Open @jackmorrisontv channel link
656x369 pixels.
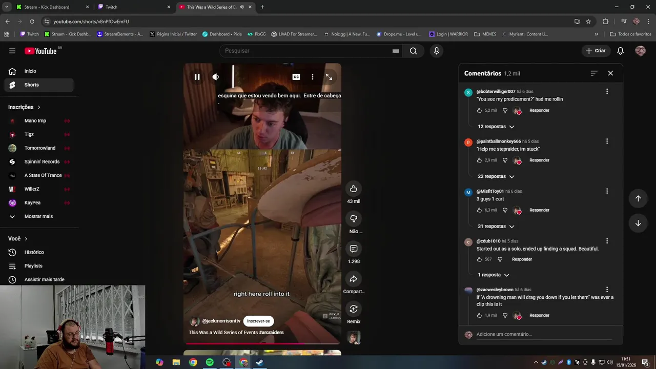click(221, 321)
